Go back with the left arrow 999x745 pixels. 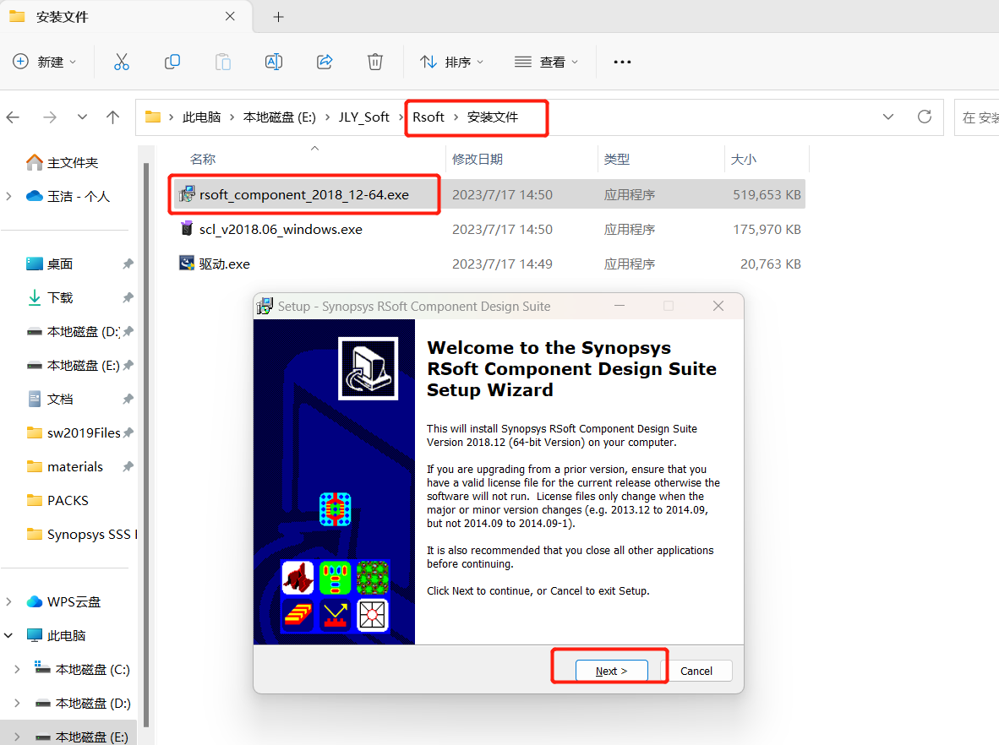click(x=13, y=117)
